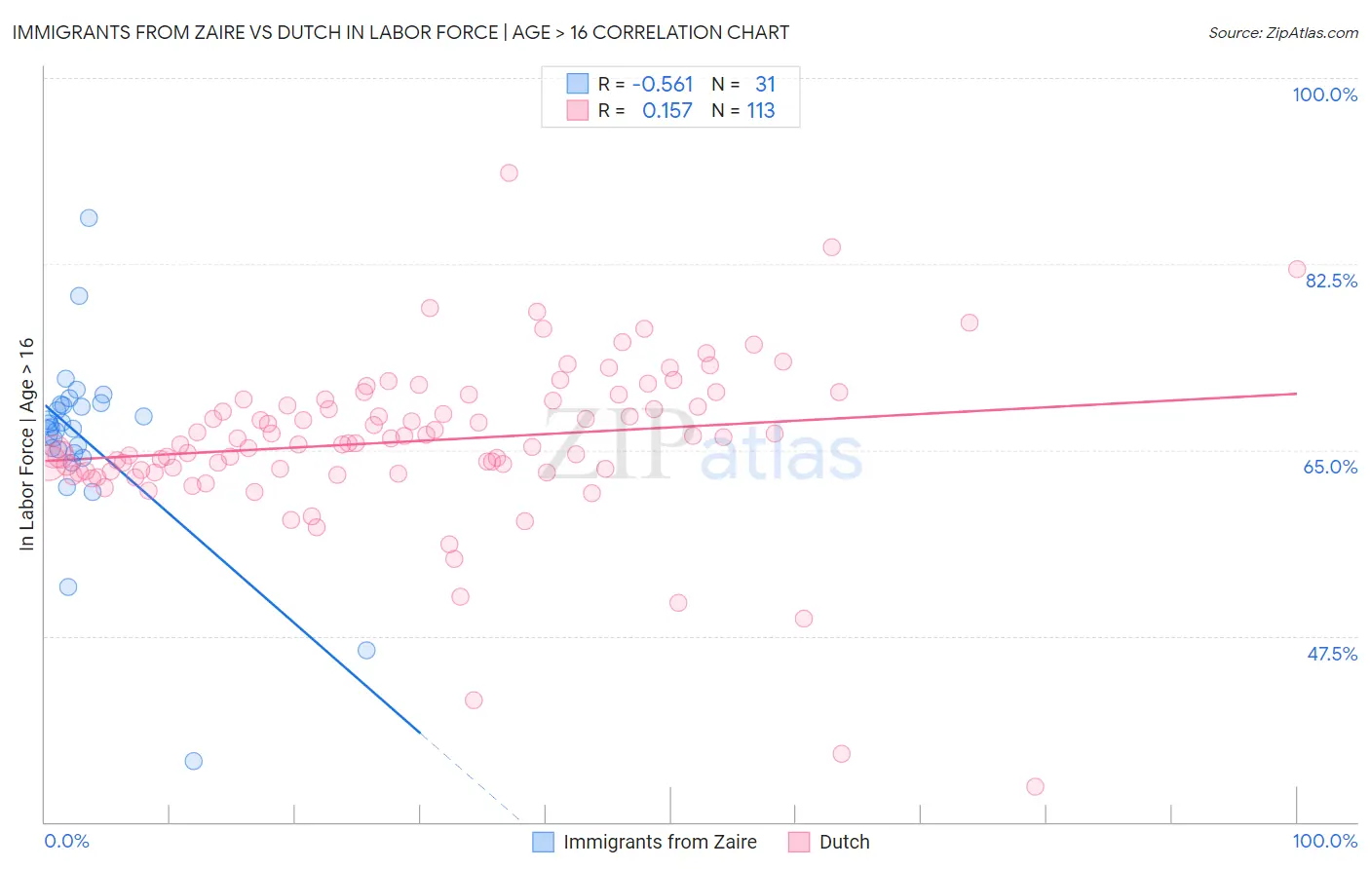Click the pink Dutch legend swatch
The image size is (1370, 869).
click(799, 842)
